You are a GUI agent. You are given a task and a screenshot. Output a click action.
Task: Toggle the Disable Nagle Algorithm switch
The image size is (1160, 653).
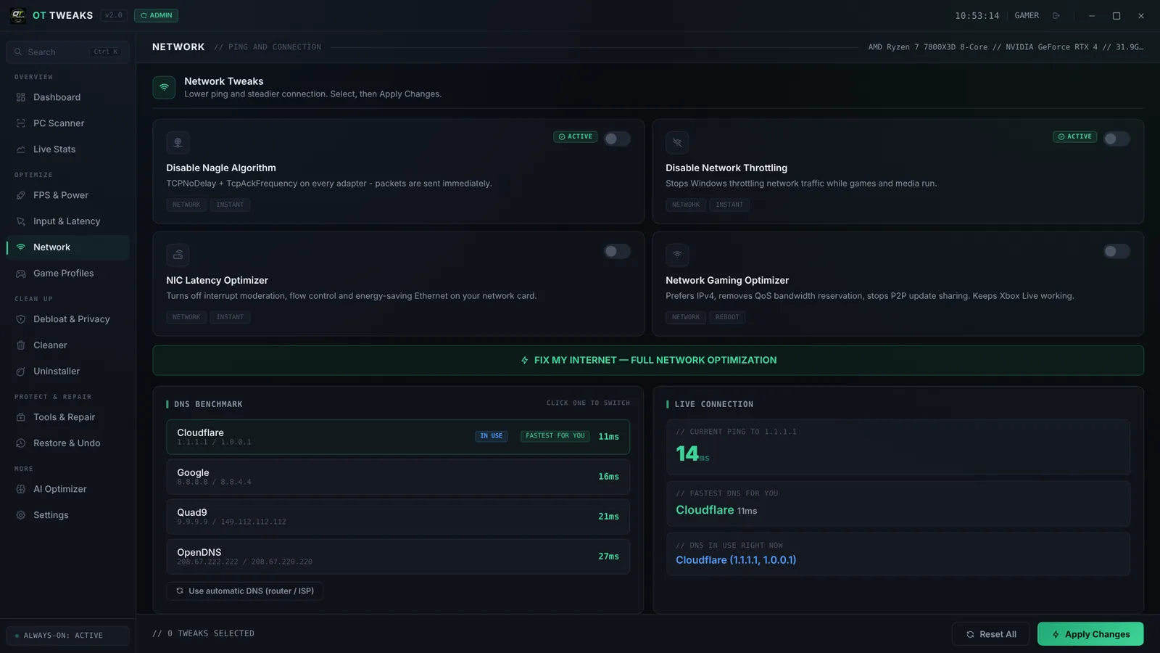(617, 139)
